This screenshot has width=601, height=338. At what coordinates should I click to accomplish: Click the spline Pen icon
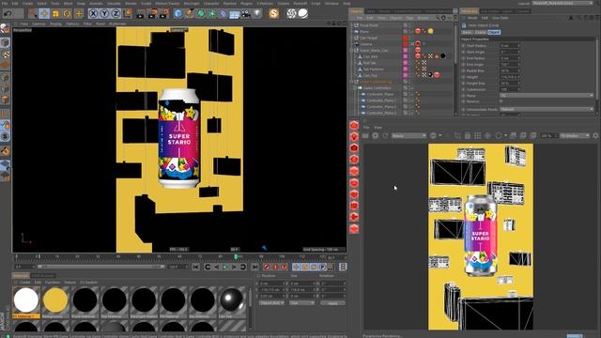pyautogui.click(x=190, y=14)
